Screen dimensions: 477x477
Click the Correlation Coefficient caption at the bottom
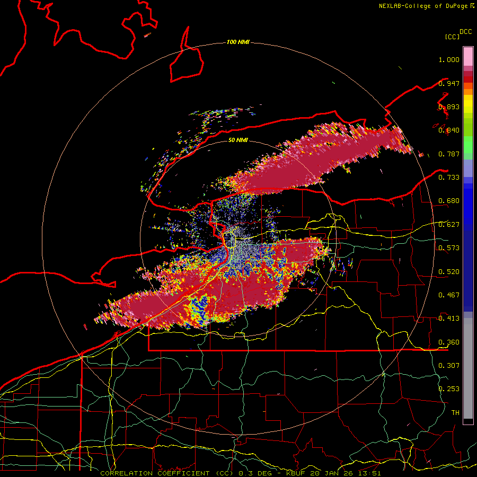[240, 473]
